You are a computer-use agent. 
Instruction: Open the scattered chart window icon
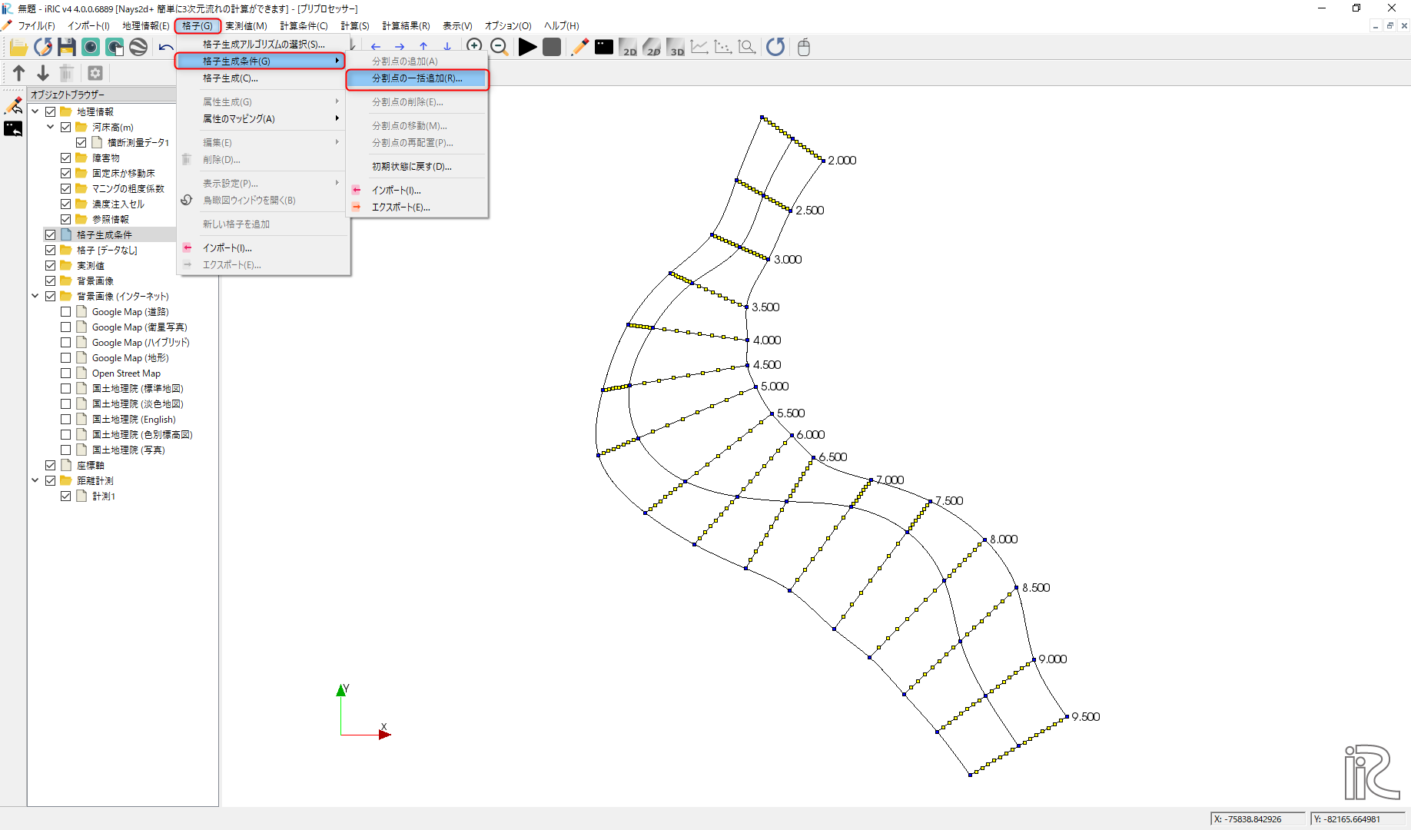point(723,47)
